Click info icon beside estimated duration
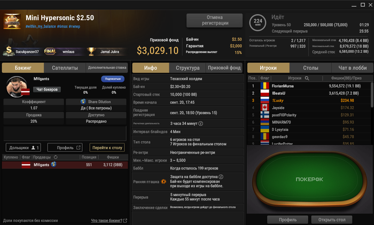374x225 pixels. click(201, 124)
